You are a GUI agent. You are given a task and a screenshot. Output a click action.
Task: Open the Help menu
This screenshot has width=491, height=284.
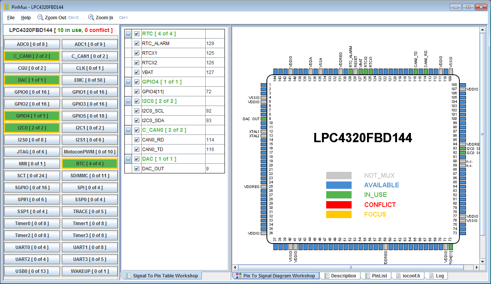pos(26,18)
